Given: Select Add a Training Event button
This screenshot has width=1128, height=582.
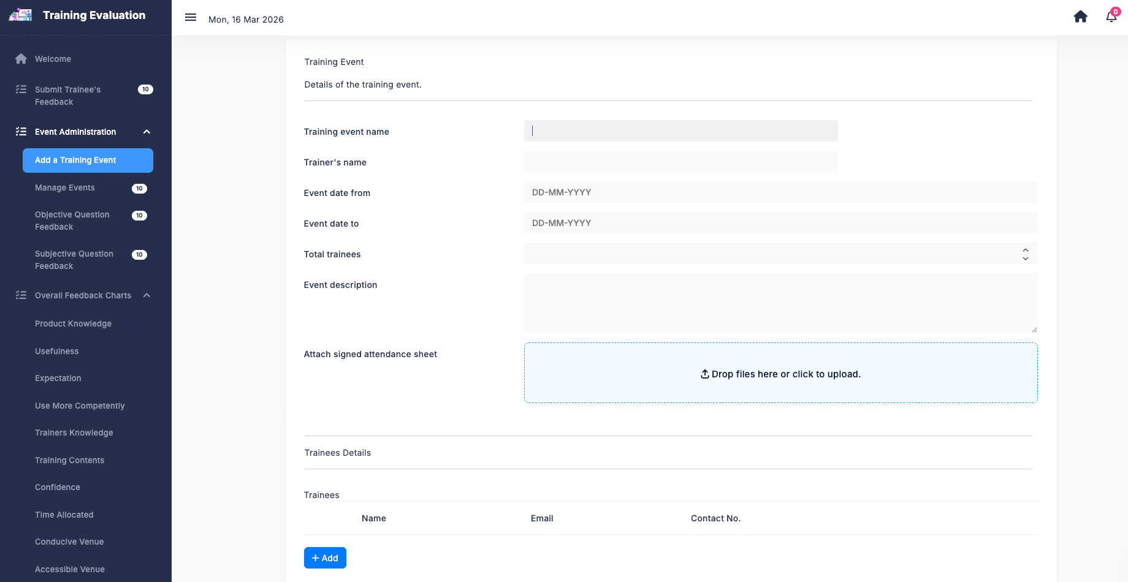Looking at the screenshot, I should click(x=88, y=161).
